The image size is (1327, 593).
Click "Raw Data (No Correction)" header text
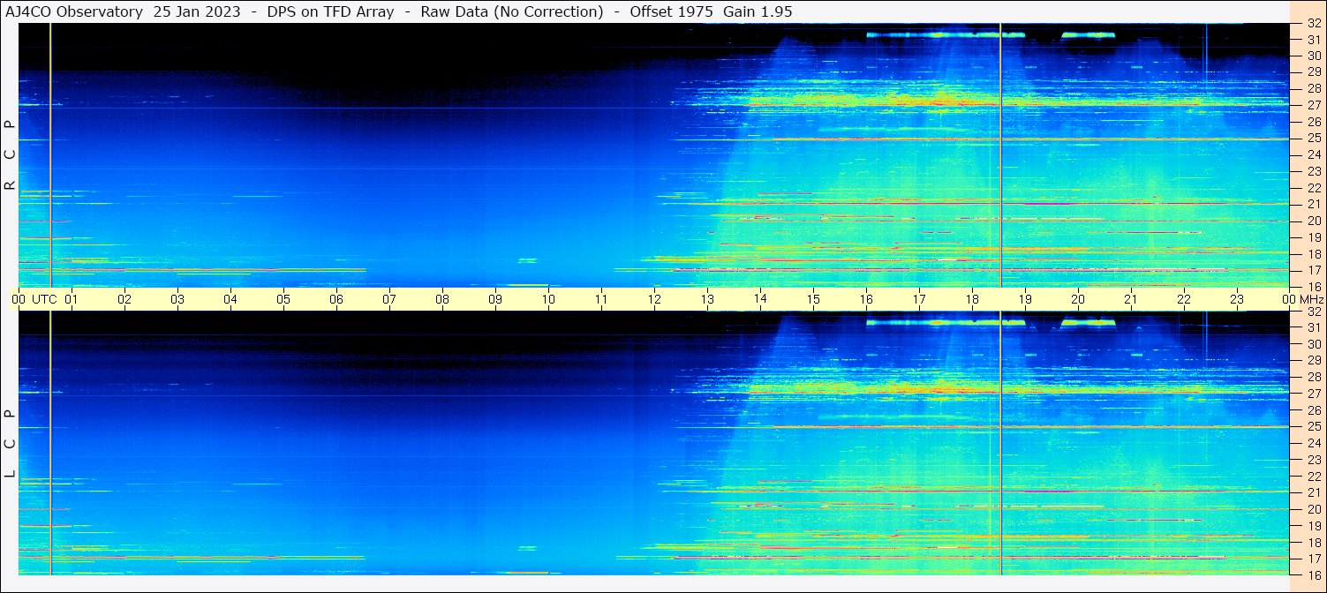coord(512,11)
